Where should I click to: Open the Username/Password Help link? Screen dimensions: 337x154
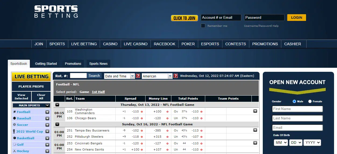[261, 26]
